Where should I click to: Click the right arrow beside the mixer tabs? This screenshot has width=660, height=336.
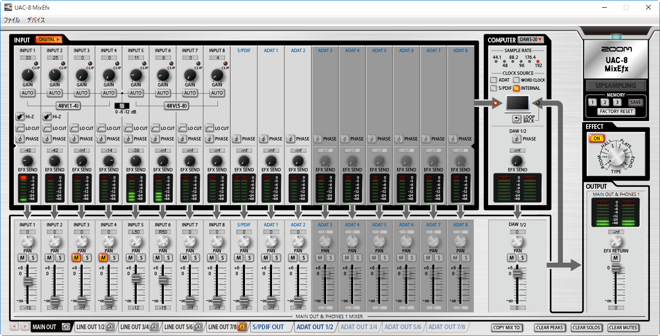pyautogui.click(x=25, y=327)
